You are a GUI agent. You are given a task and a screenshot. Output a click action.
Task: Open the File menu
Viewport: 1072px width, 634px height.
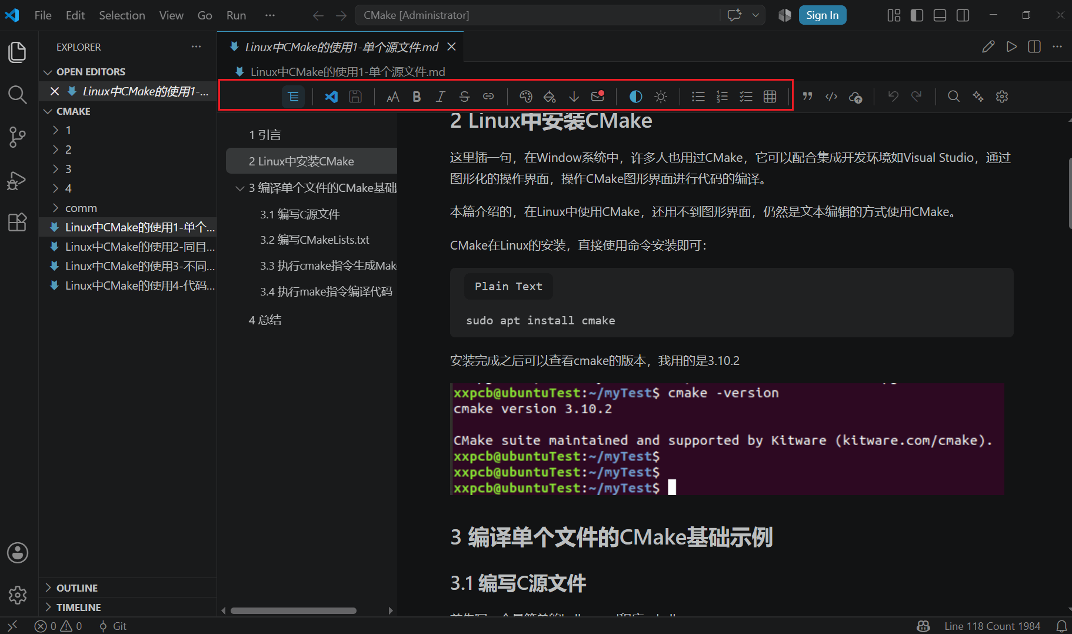pos(43,15)
